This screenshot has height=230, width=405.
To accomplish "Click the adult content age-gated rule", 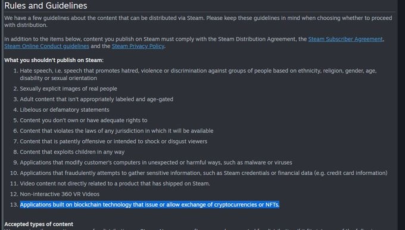I will 96,99.
